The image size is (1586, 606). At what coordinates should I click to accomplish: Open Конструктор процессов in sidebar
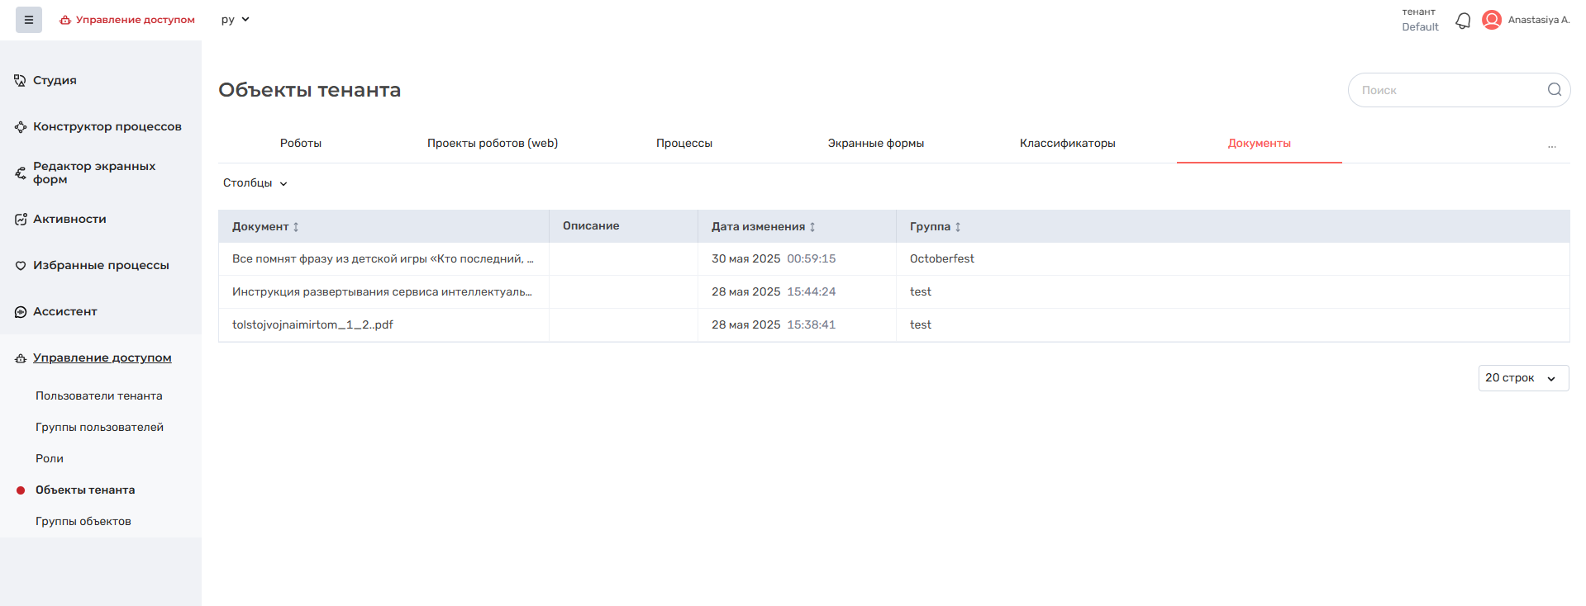[x=107, y=126]
